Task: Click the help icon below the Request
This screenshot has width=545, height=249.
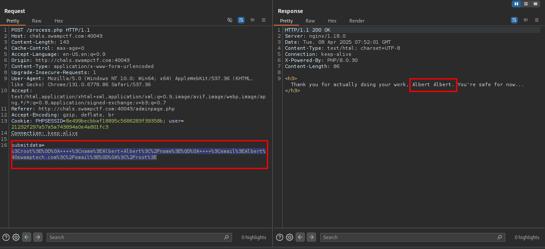Action: (6, 237)
